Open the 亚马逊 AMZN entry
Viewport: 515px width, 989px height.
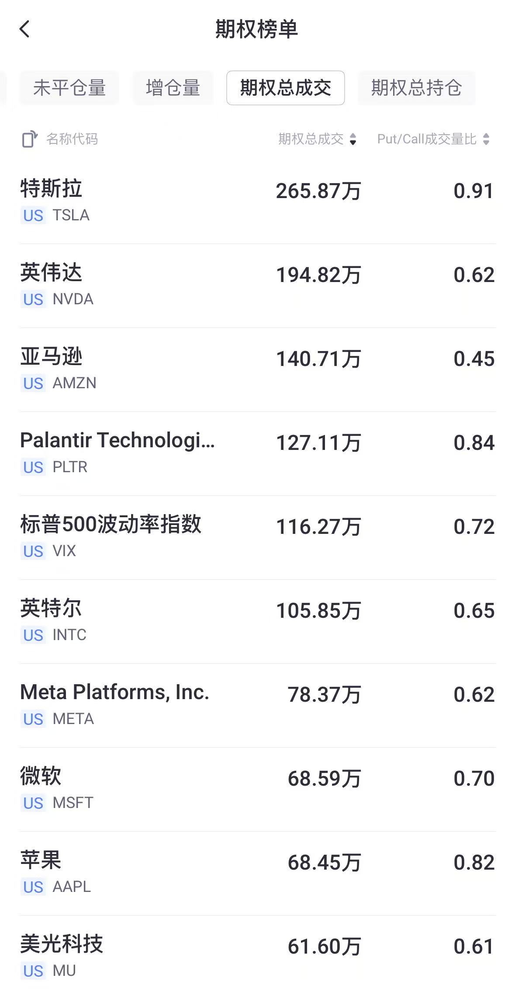[x=257, y=369]
